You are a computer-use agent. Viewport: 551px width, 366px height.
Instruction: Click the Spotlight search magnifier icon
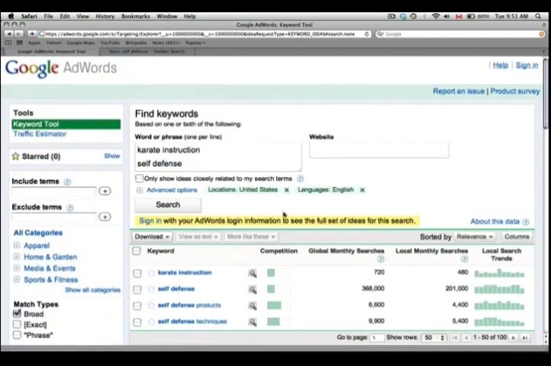point(538,16)
